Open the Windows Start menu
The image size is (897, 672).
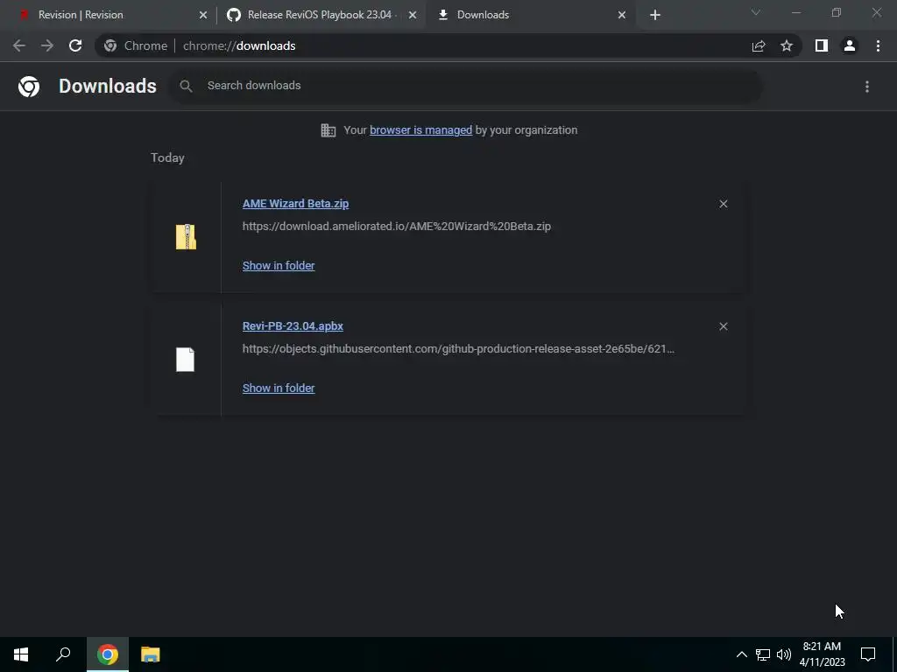click(21, 654)
